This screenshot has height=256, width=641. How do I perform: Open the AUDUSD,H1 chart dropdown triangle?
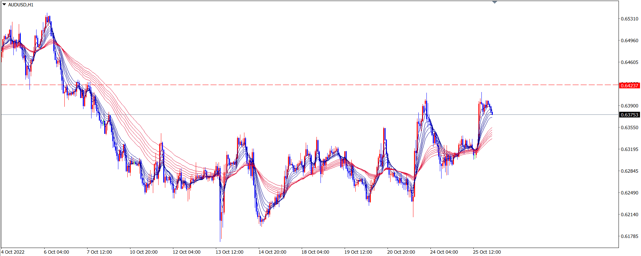click(x=4, y=5)
